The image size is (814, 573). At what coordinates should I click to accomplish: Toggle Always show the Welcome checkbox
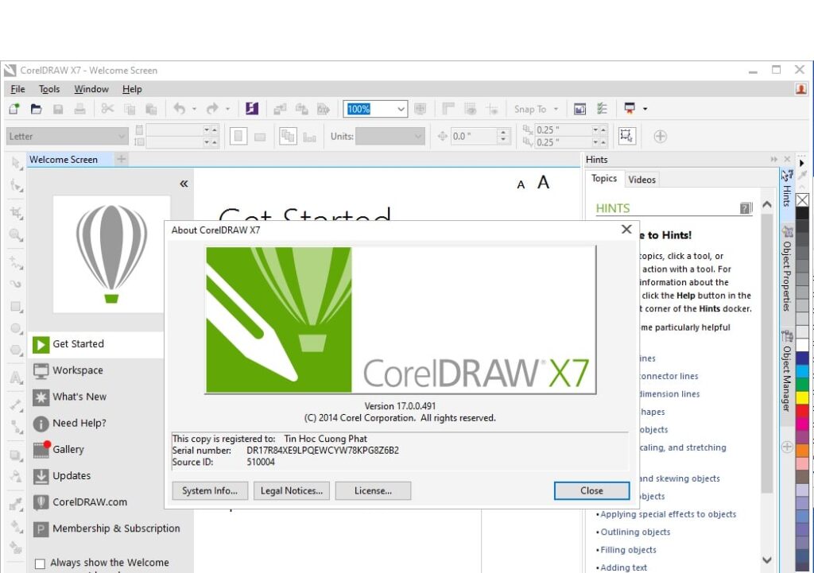(x=40, y=563)
